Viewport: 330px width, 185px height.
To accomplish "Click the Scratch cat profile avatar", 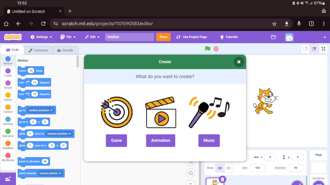I will 289,37.
